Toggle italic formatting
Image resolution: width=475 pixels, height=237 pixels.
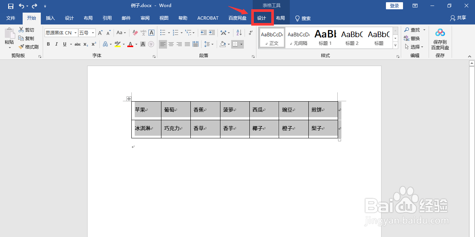(56, 44)
